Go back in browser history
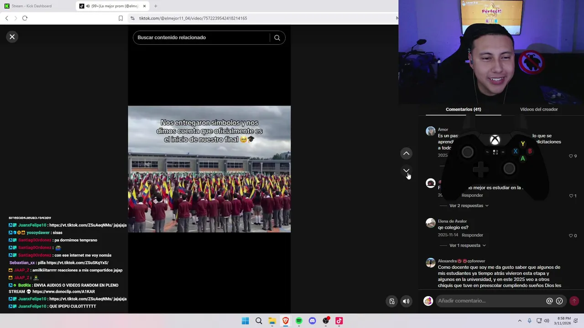 [7, 18]
